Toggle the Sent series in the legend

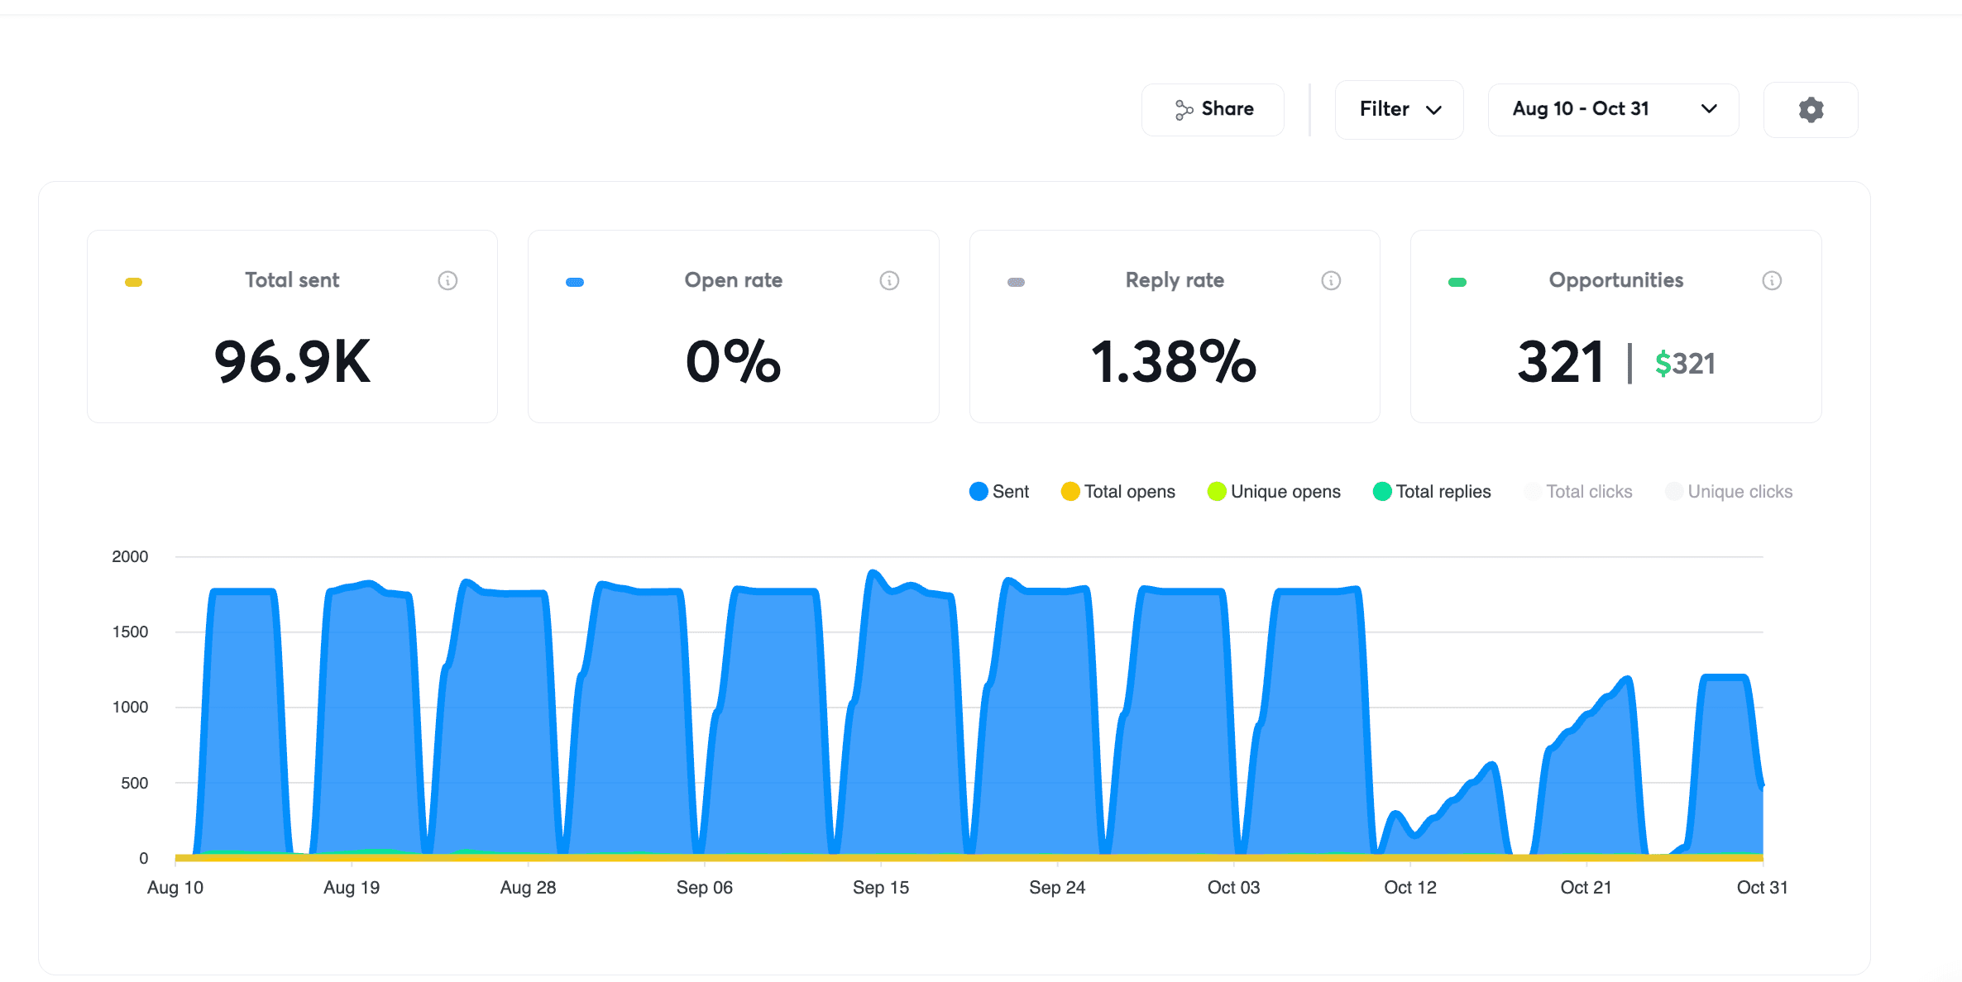pos(999,492)
